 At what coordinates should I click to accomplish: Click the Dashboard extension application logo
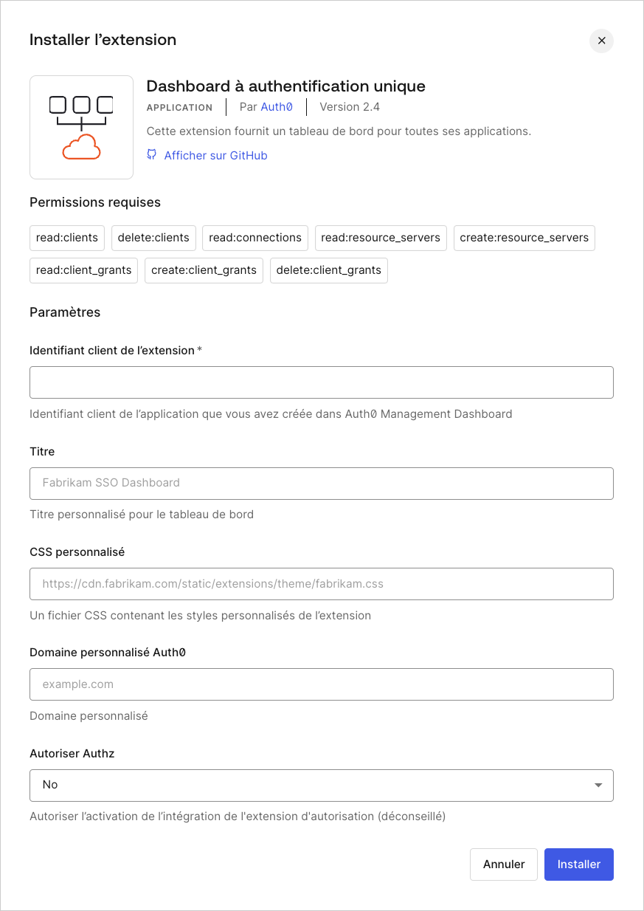click(x=81, y=127)
